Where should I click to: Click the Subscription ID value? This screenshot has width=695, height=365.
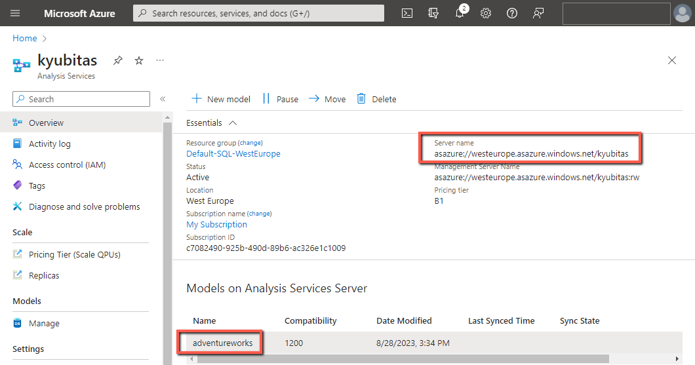(266, 248)
